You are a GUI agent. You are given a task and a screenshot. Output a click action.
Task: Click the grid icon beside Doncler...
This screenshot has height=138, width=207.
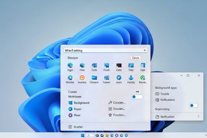[x=110, y=109]
